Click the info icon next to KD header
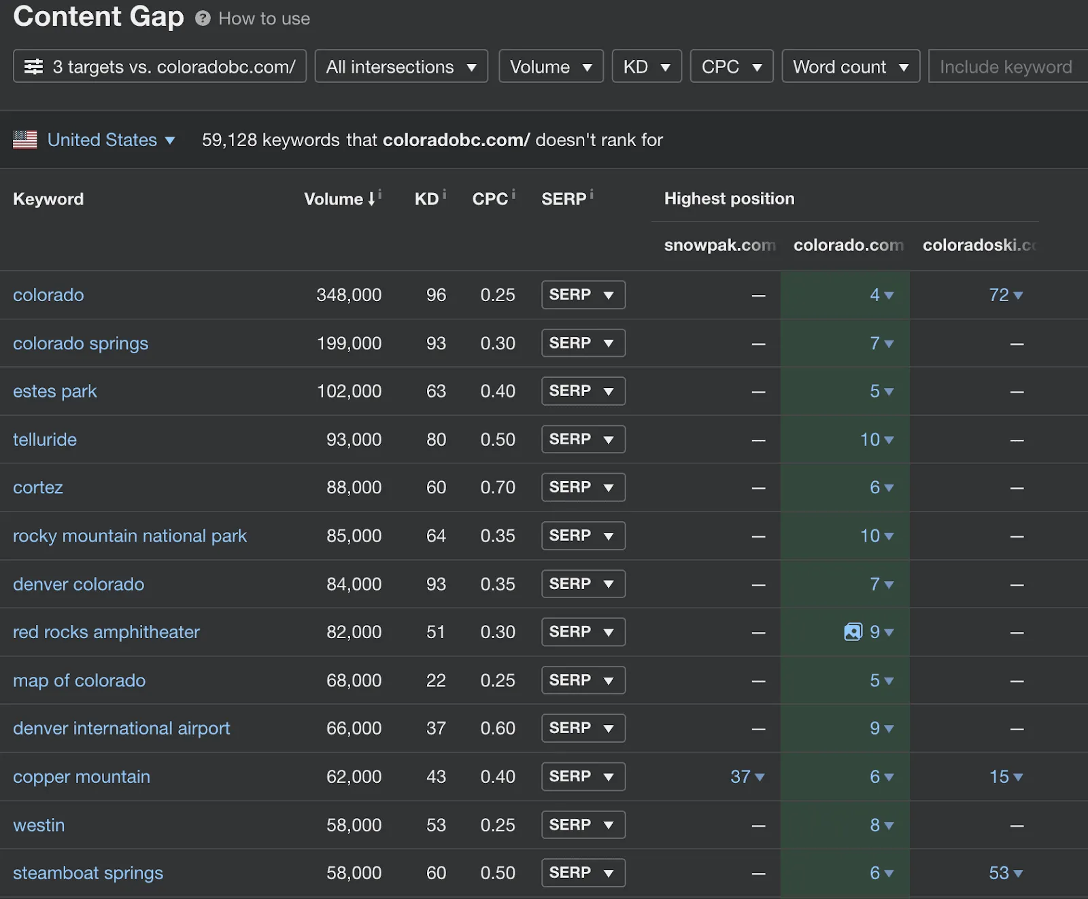The width and height of the screenshot is (1088, 899). coord(445,192)
